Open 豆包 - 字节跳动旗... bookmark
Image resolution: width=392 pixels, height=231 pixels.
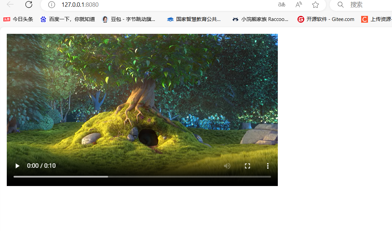[x=129, y=19]
